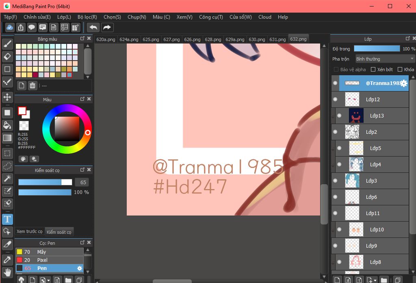Pop out the Màu panel
Image resolution: width=416 pixels, height=283 pixels.
(x=82, y=99)
